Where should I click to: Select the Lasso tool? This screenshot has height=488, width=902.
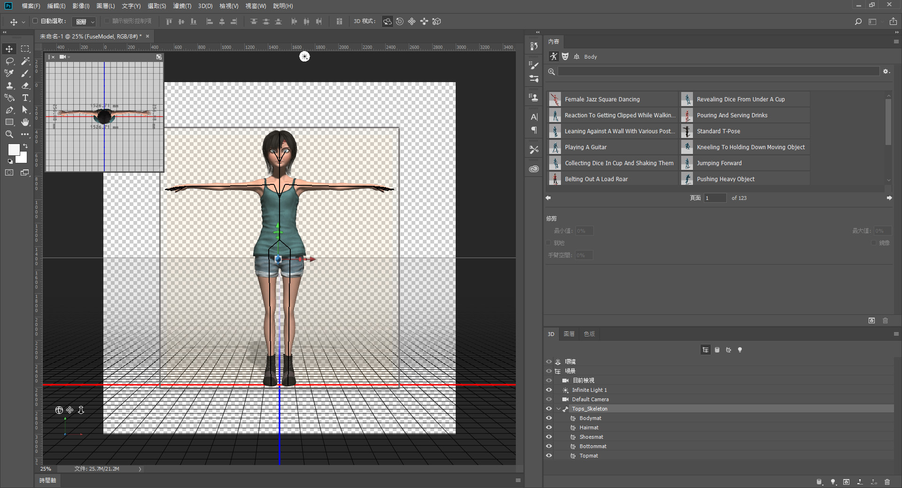coord(9,61)
